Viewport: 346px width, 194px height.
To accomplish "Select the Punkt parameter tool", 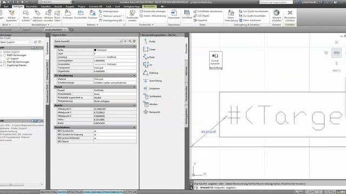I will pos(150,41).
